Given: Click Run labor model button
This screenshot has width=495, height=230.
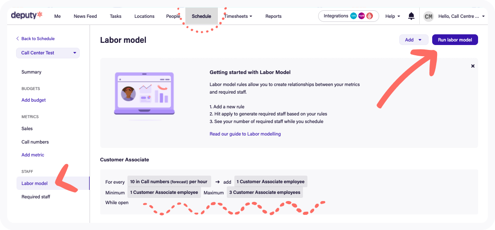Looking at the screenshot, I should (455, 40).
